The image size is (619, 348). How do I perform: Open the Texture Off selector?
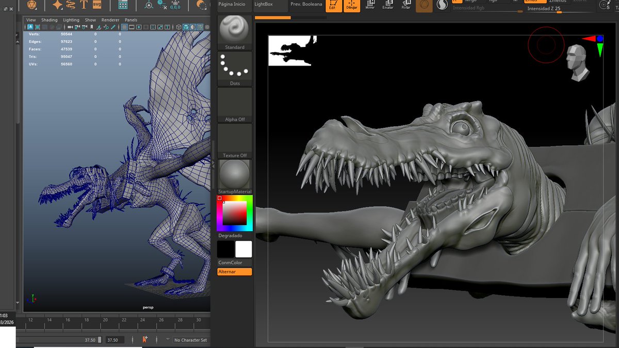pyautogui.click(x=235, y=141)
